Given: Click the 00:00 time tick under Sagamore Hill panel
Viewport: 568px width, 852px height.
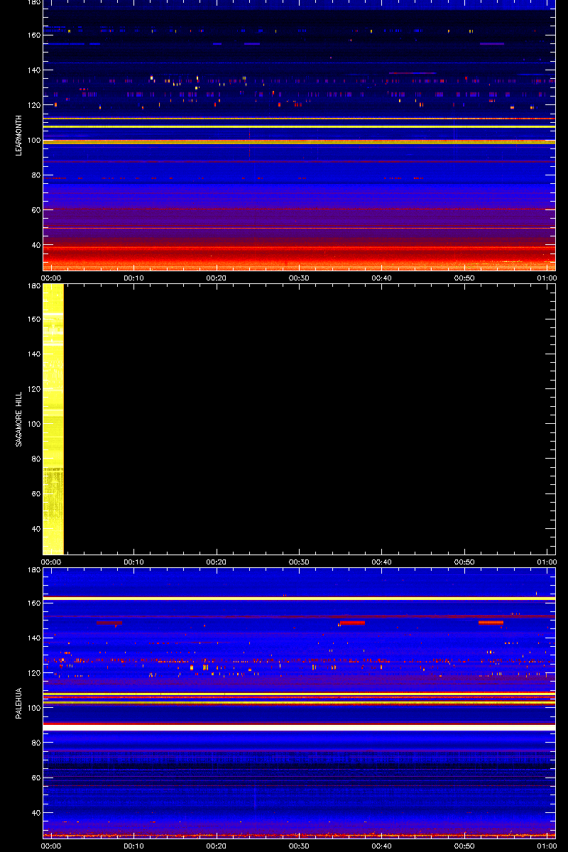Looking at the screenshot, I should pyautogui.click(x=51, y=562).
